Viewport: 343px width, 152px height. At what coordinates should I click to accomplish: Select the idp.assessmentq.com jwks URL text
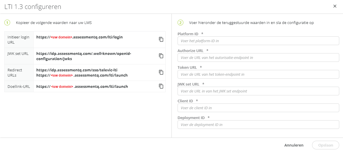84,56
